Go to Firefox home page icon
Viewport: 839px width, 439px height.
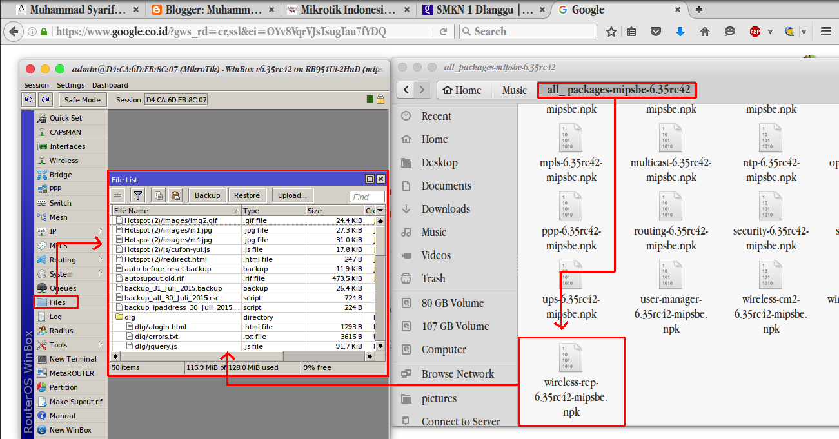tap(705, 32)
